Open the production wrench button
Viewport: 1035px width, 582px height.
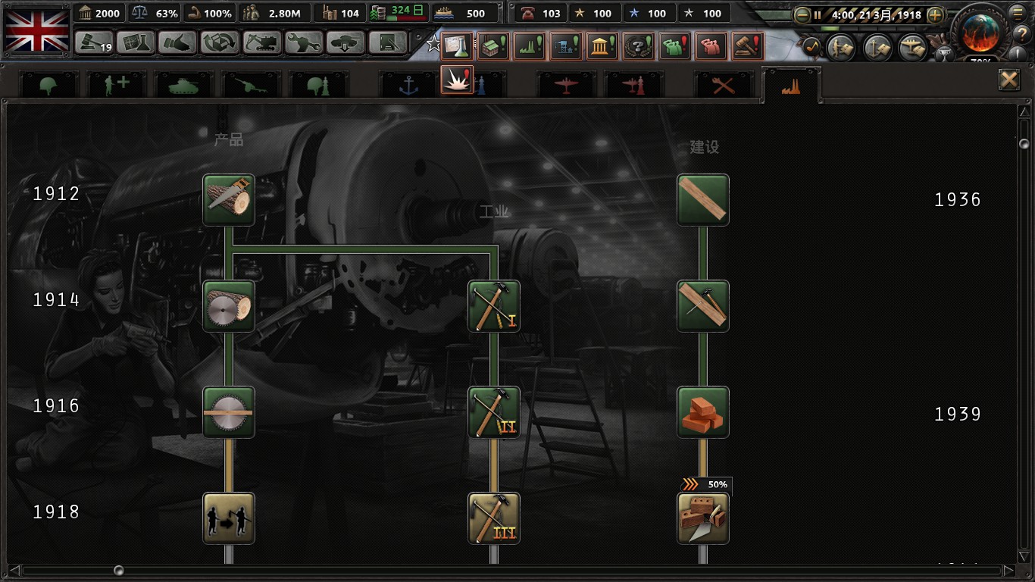point(304,42)
